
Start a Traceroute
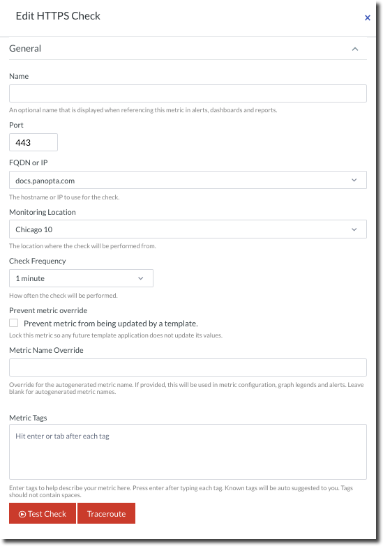point(106,513)
